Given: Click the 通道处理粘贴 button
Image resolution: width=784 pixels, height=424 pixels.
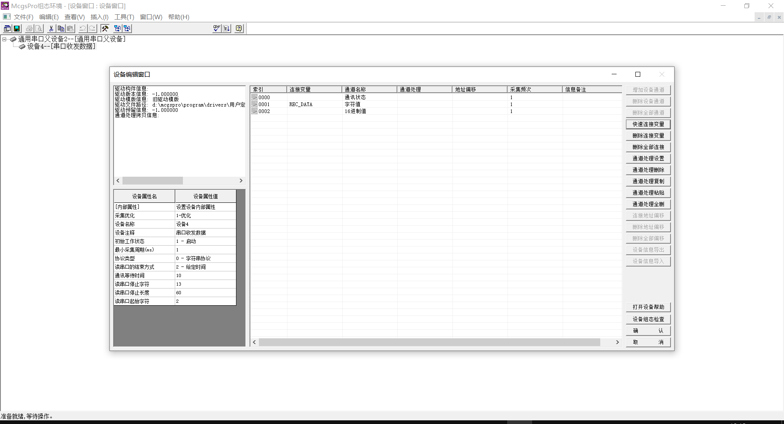Looking at the screenshot, I should coord(648,193).
